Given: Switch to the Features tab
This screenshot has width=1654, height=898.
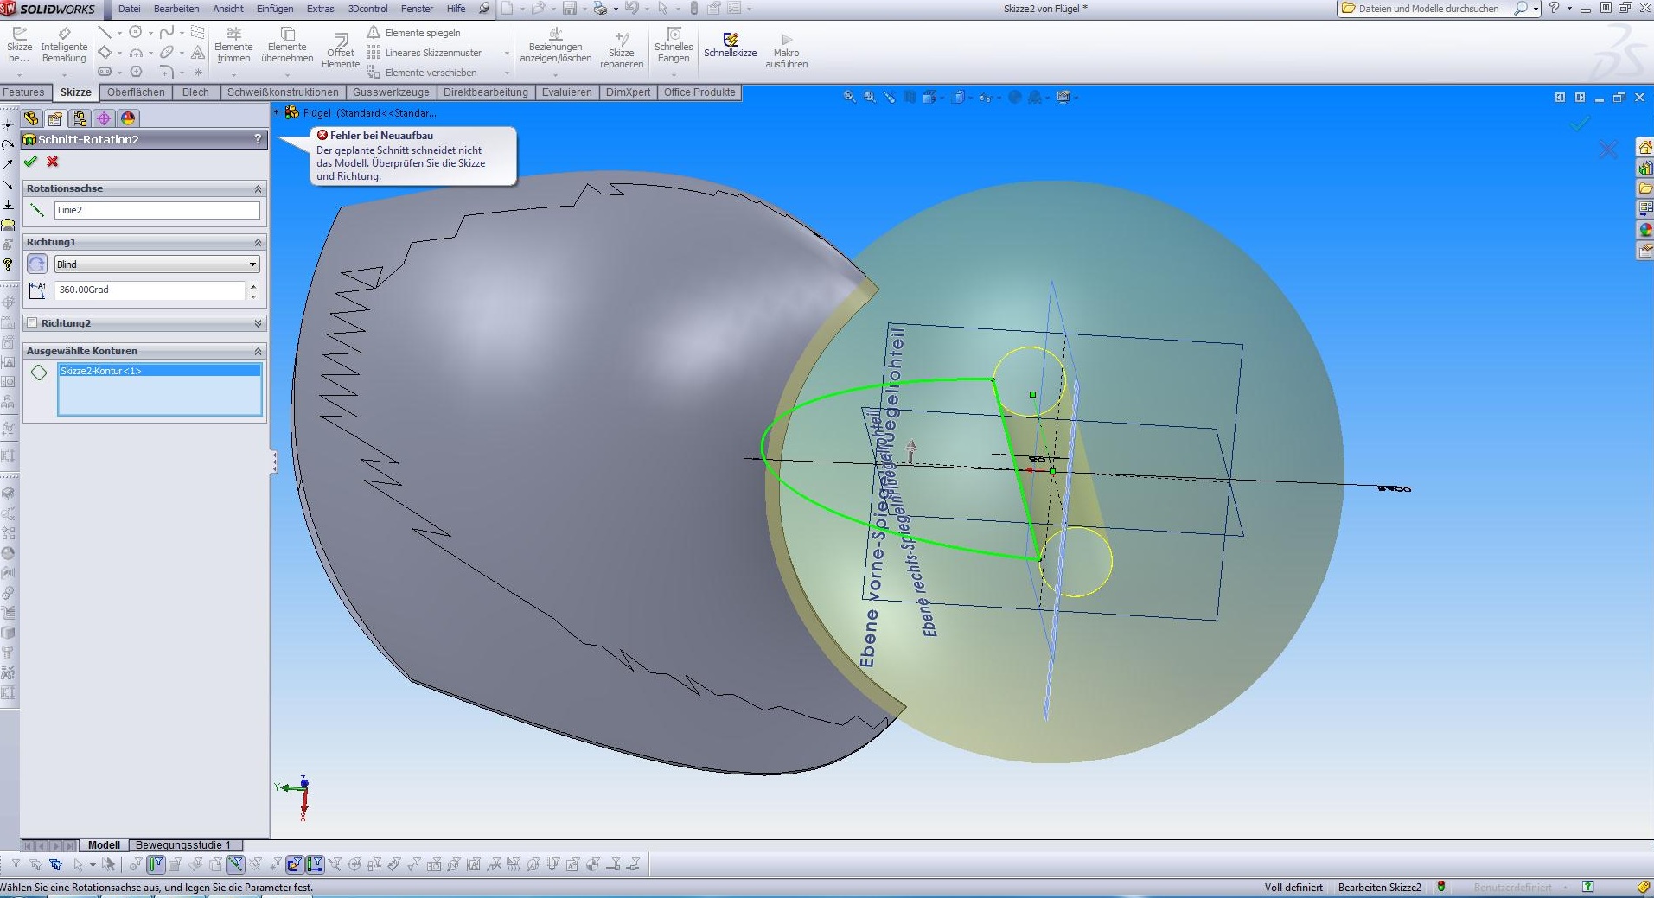Looking at the screenshot, I should point(24,92).
